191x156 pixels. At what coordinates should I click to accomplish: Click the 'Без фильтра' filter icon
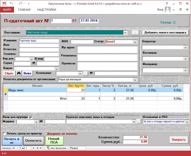[x=48, y=148]
